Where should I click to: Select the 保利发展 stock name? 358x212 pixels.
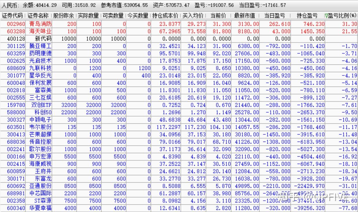[41, 83]
